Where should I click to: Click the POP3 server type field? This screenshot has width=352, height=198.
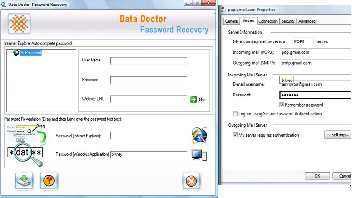coord(302,41)
